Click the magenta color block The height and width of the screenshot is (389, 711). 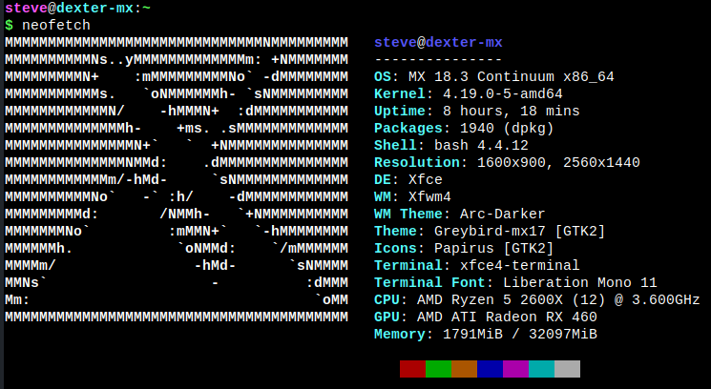516,369
